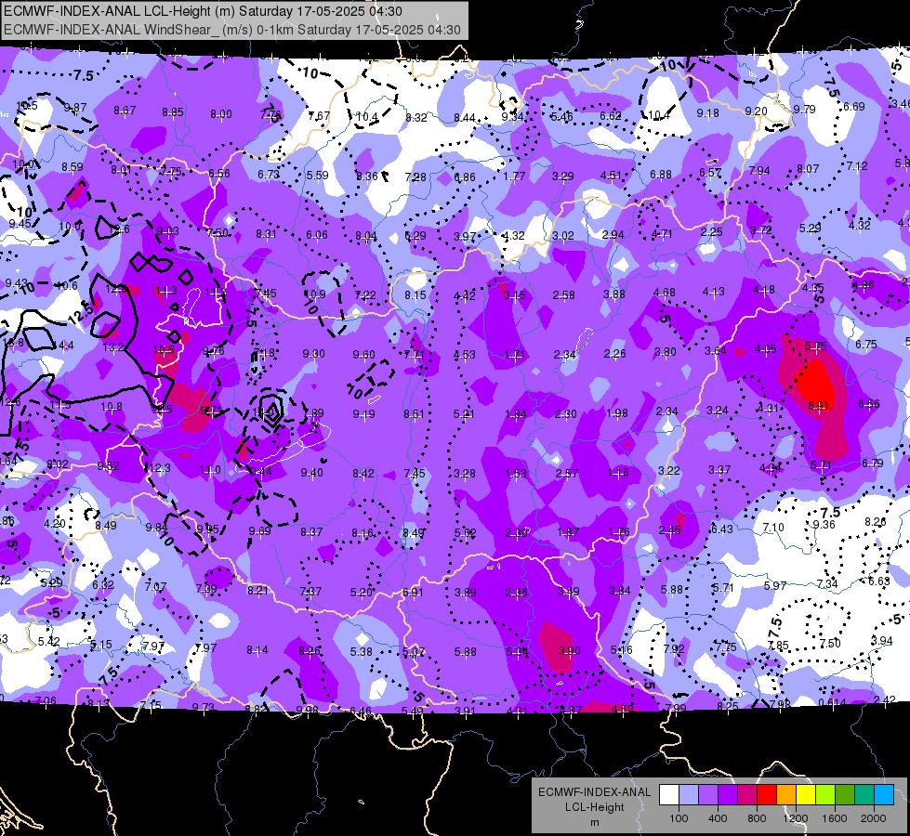Click the map value '2.45'

(x=670, y=530)
